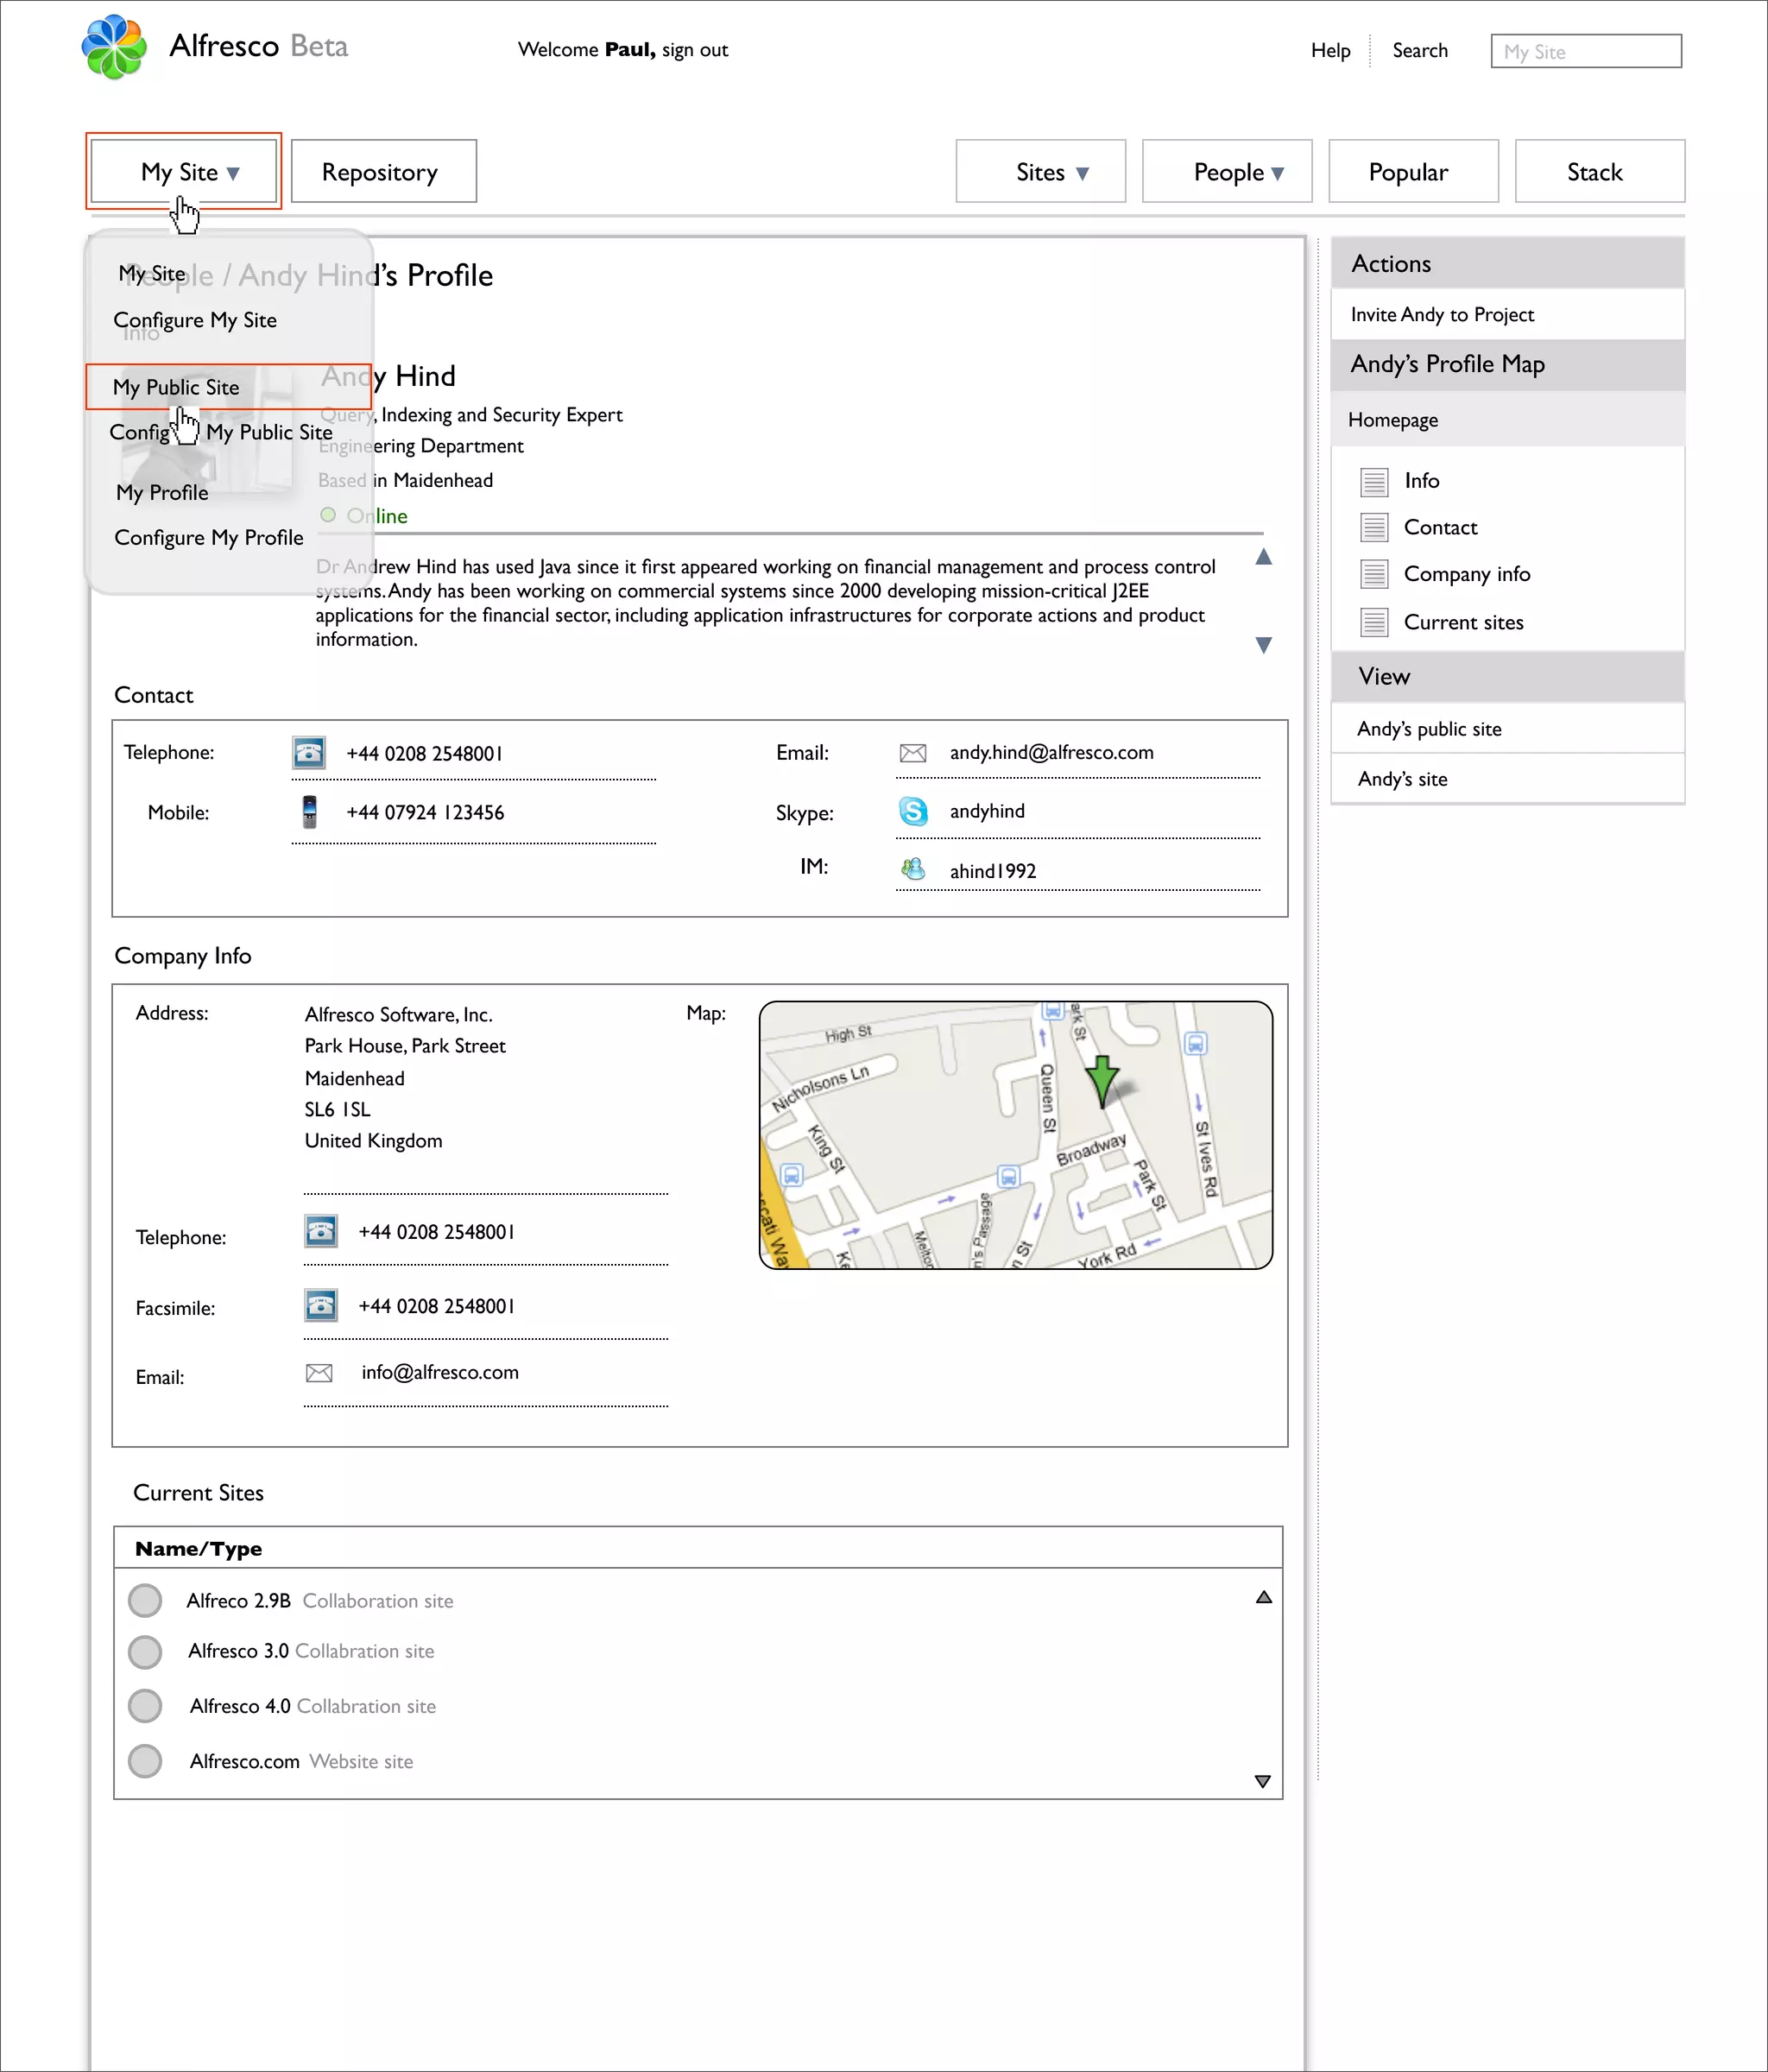Viewport: 1768px width, 2072px height.
Task: Select the Alfresco.com radio button
Action: coord(145,1761)
